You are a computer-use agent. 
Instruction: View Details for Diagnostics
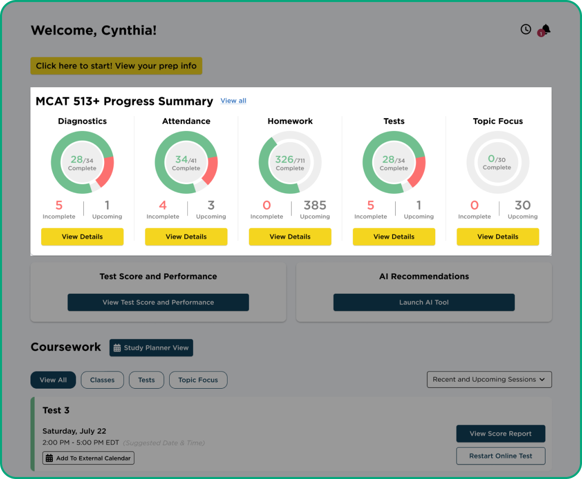pyautogui.click(x=82, y=237)
